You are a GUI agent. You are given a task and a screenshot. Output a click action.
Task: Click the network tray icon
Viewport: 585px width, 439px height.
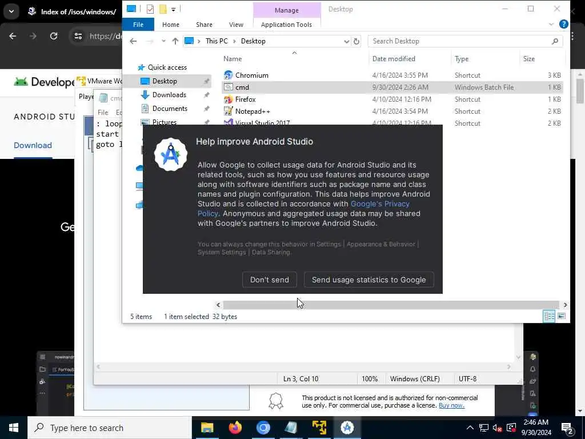483,428
